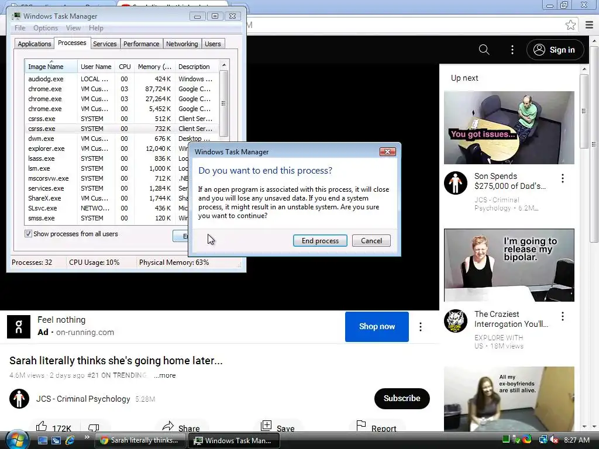Click Up next list scroll up arrow

584,69
